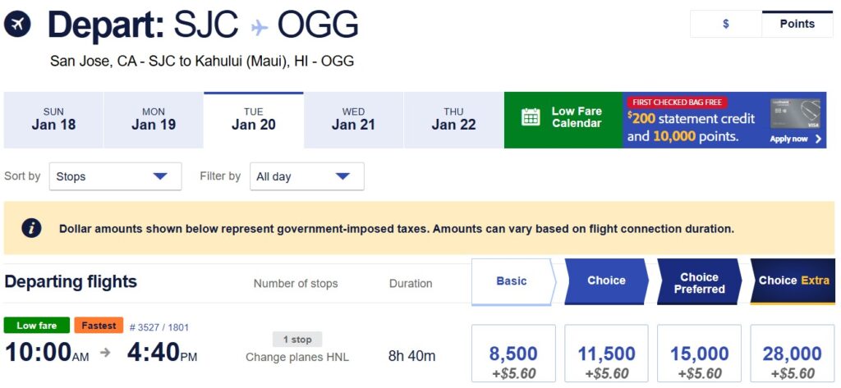841x388 pixels.
Task: Click the airplane icon beside Depart
Action: (17, 24)
